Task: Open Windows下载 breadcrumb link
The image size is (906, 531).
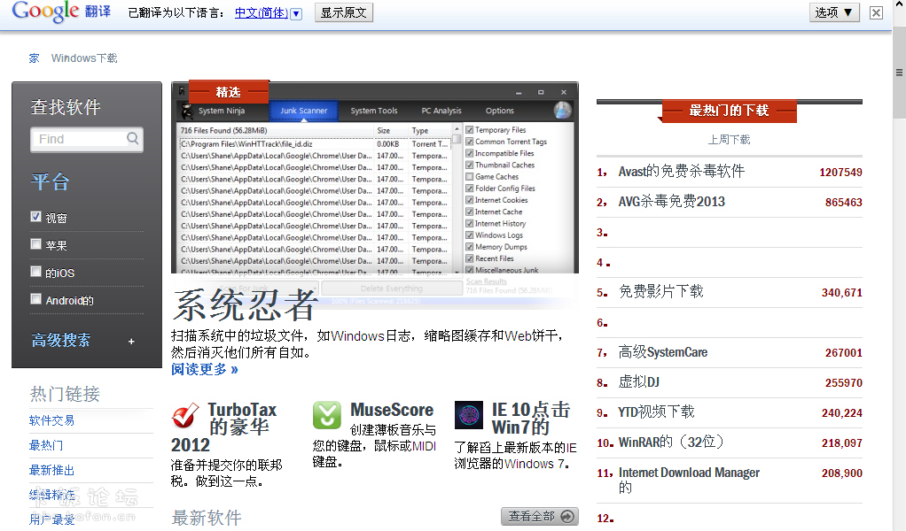Action: click(84, 58)
